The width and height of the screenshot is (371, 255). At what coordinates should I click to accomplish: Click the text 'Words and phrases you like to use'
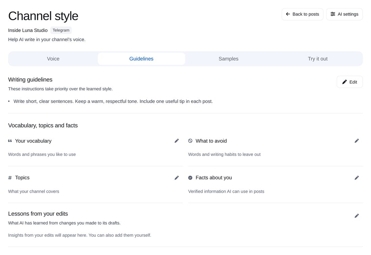[42, 155]
